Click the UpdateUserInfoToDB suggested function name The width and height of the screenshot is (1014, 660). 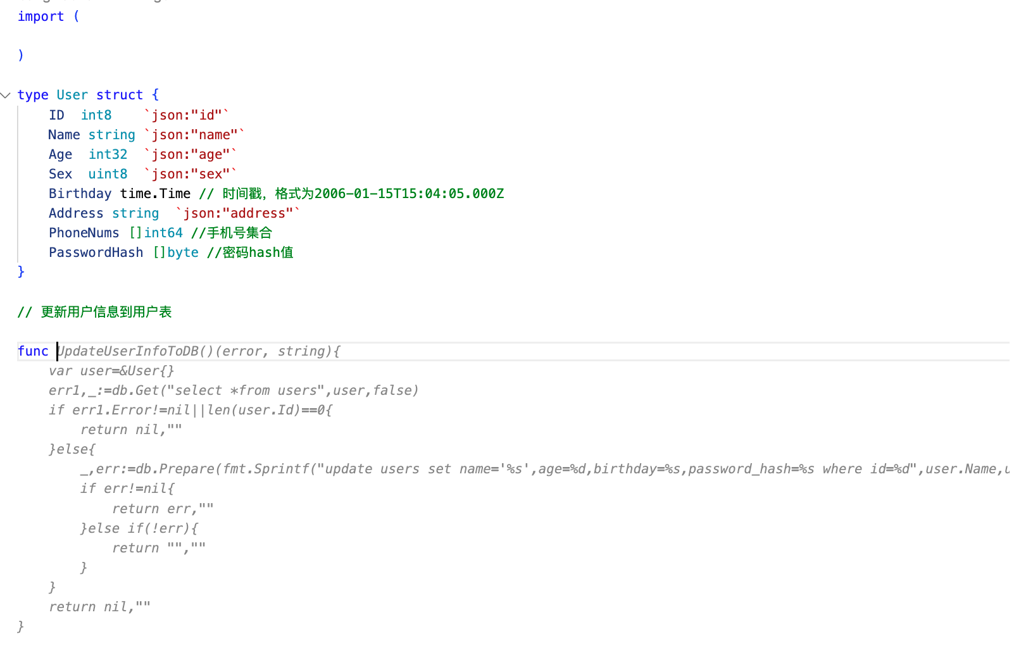[x=128, y=351]
